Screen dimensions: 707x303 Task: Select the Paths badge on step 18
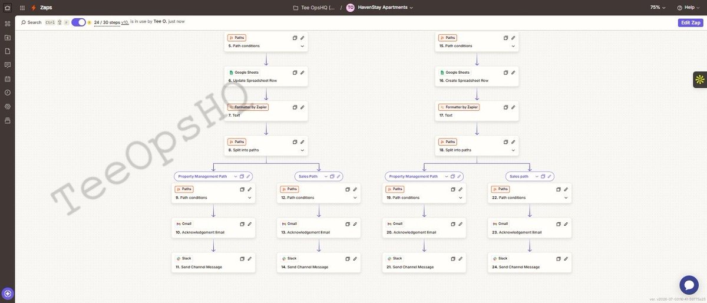point(448,142)
